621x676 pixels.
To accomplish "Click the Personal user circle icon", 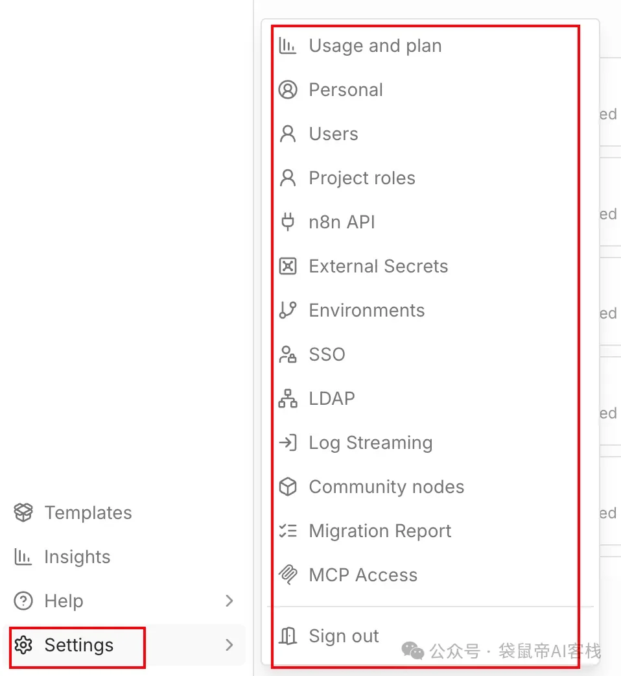I will 288,90.
